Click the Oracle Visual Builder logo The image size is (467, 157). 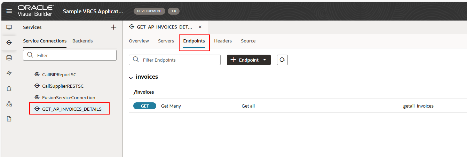[35, 11]
